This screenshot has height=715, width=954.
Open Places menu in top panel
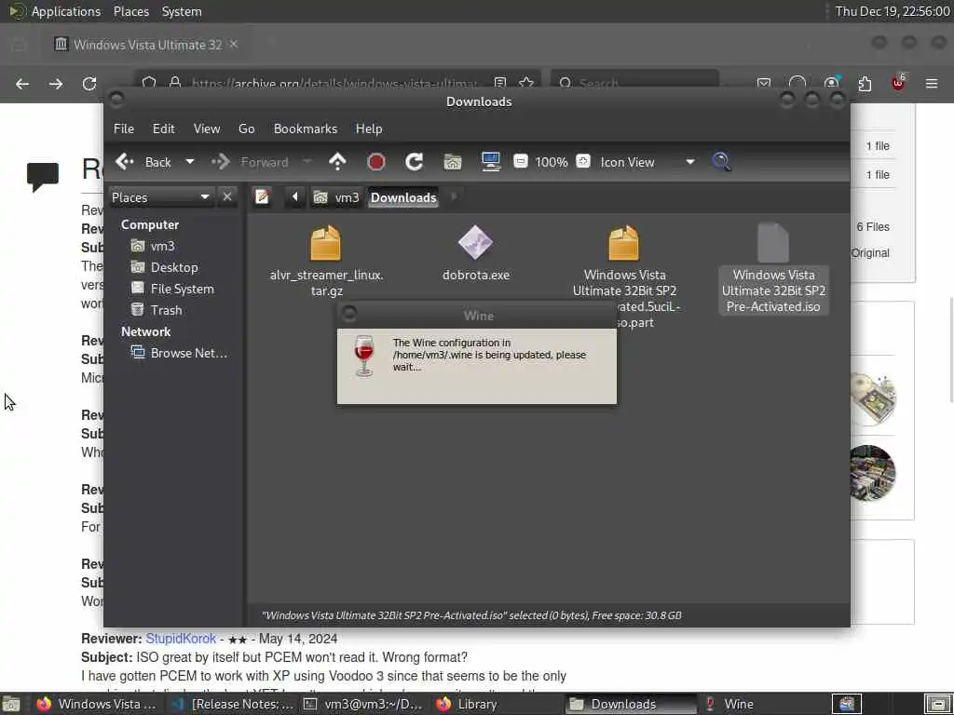coord(130,11)
